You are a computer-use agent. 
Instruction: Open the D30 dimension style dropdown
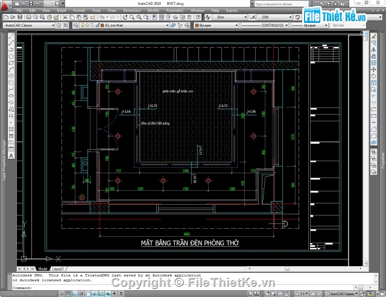(x=291, y=17)
